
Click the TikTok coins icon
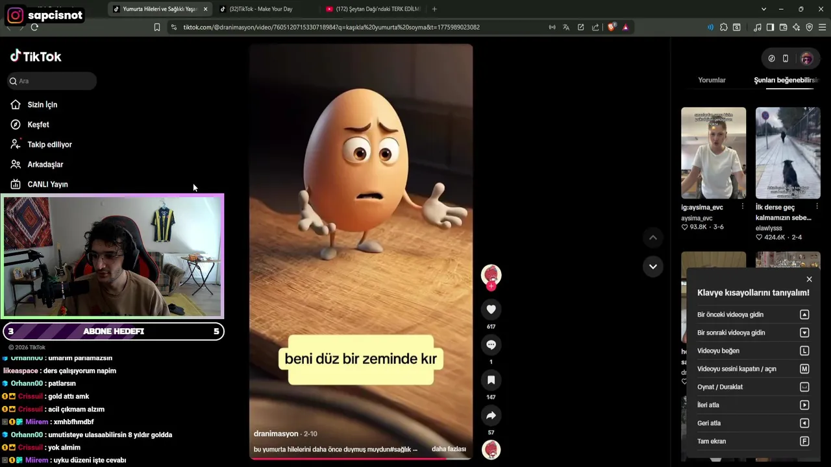771,58
